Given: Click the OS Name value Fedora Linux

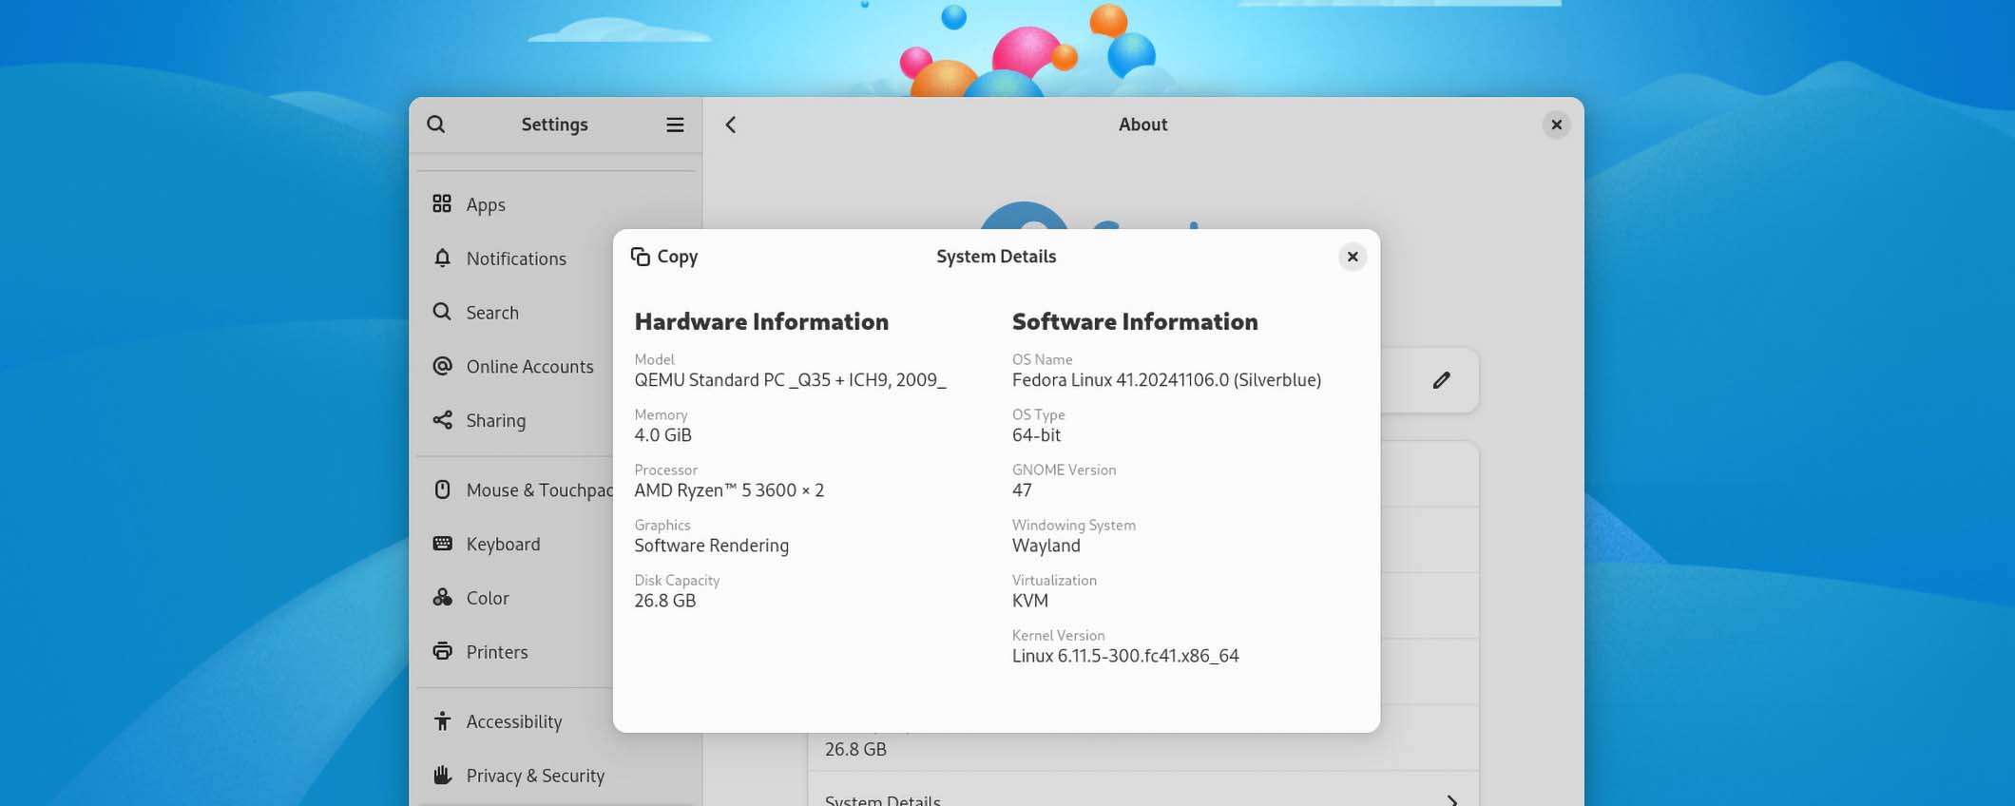Looking at the screenshot, I should pos(1166,380).
